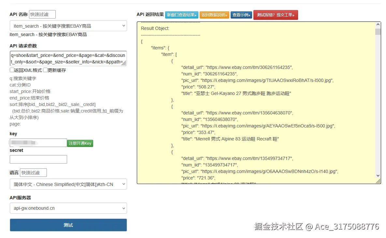Click the blue 测试 button

[68, 225]
